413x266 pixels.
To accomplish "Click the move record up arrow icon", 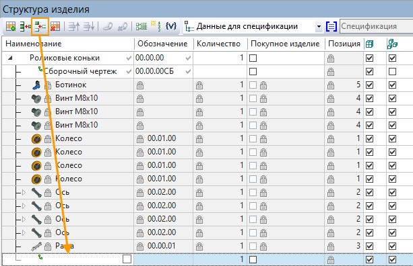I will [x=74, y=26].
